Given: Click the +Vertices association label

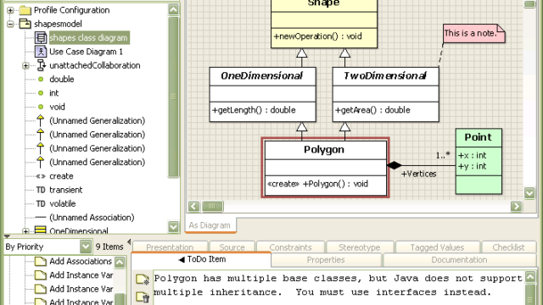Looking at the screenshot, I should (x=418, y=174).
